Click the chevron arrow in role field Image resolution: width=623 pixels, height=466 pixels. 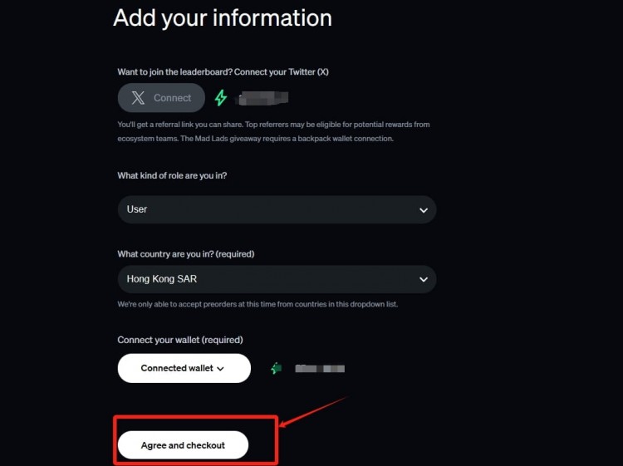coord(424,210)
